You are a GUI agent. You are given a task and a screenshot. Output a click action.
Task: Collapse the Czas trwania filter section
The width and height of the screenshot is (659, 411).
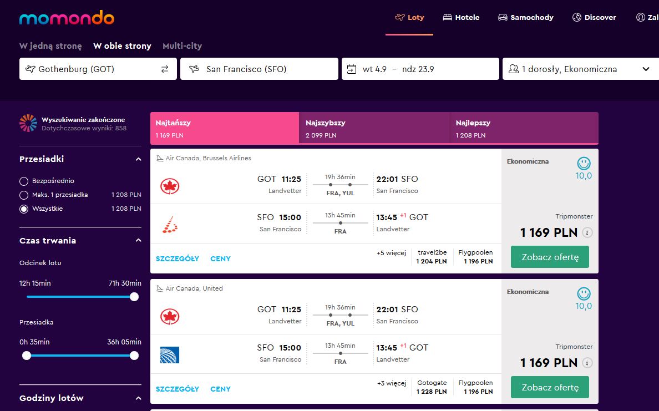coord(138,240)
